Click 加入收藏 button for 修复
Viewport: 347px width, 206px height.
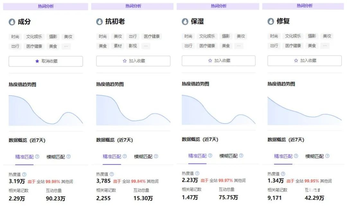304,61
